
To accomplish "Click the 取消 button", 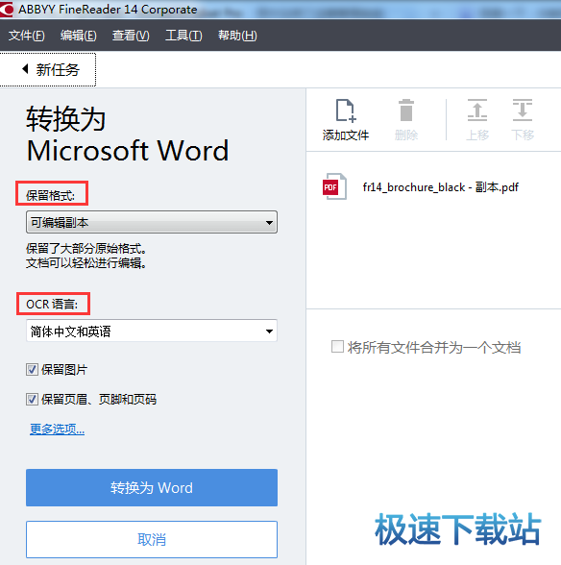I will coord(152,539).
